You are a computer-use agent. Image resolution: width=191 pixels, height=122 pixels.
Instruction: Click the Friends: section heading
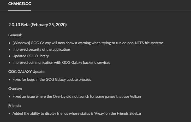15,106
